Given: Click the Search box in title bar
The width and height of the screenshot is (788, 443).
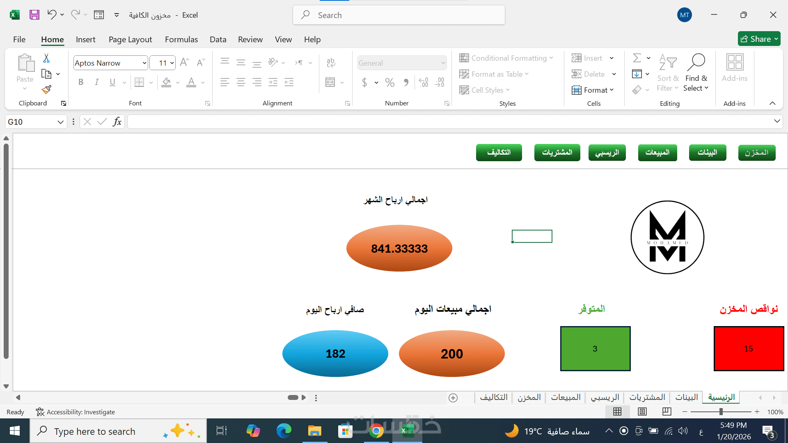Looking at the screenshot, I should pyautogui.click(x=399, y=15).
